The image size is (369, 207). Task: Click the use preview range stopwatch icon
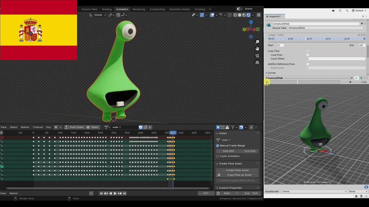click(218, 193)
